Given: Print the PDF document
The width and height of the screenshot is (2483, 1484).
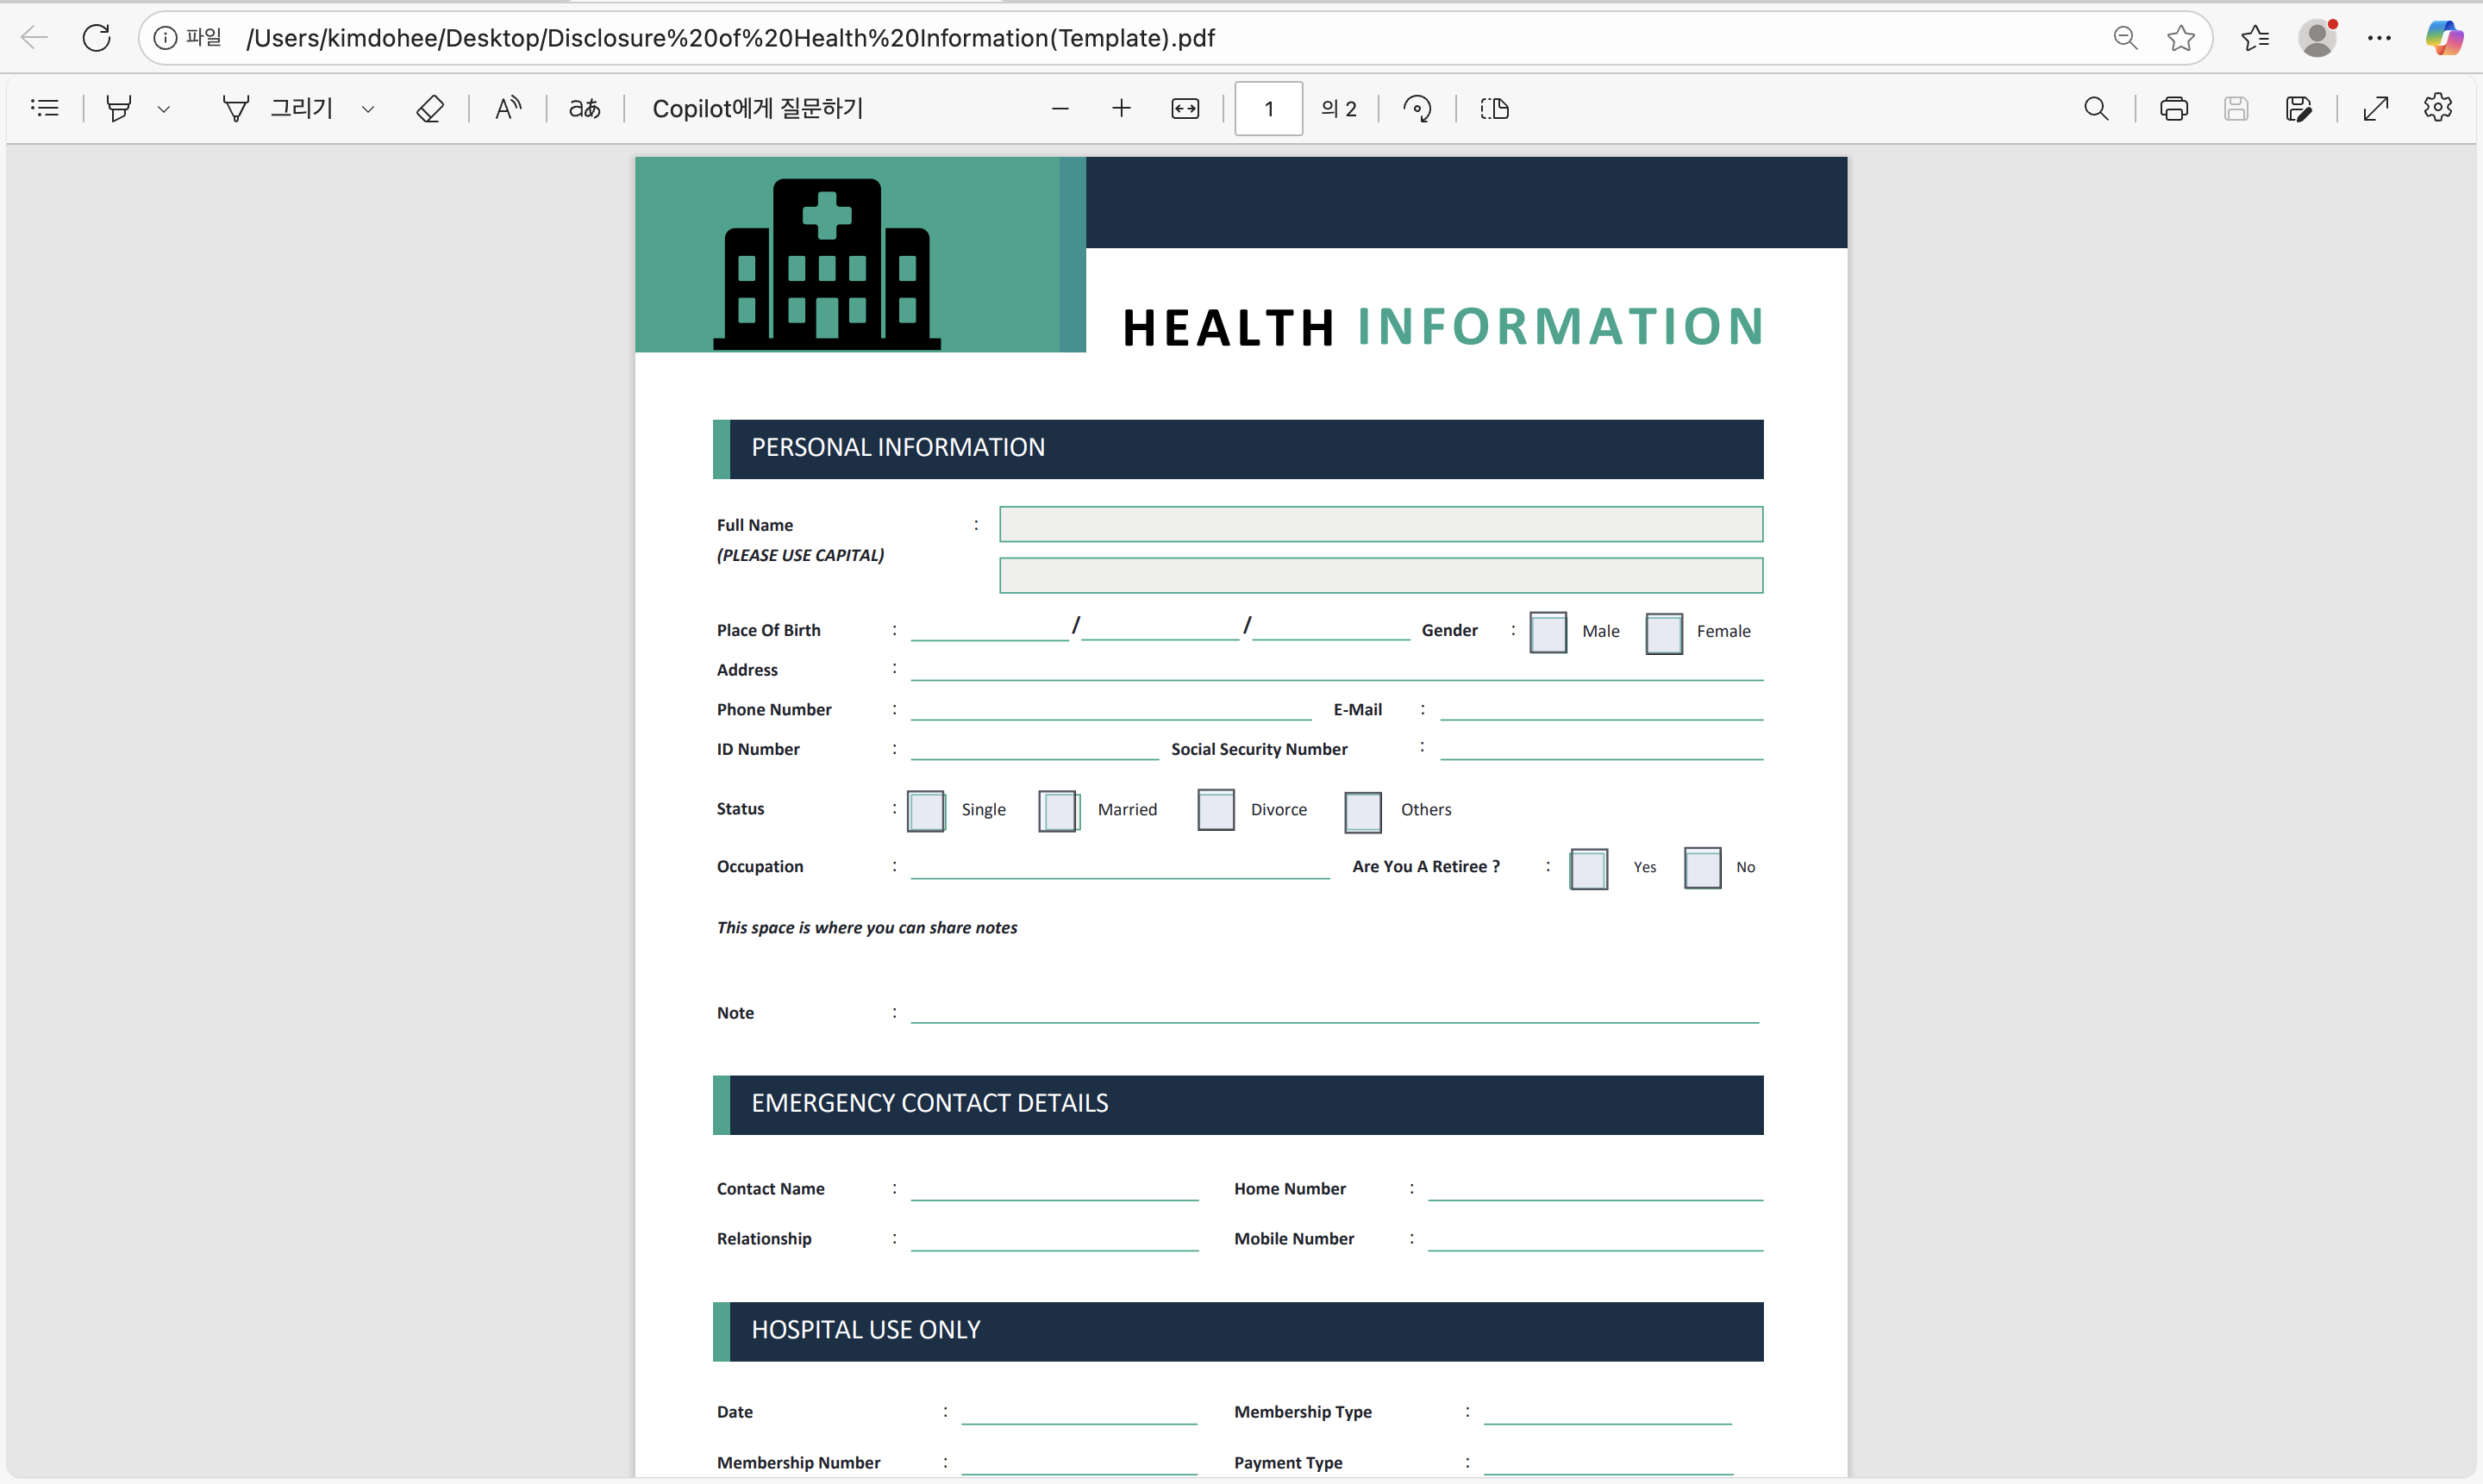Looking at the screenshot, I should tap(2173, 108).
